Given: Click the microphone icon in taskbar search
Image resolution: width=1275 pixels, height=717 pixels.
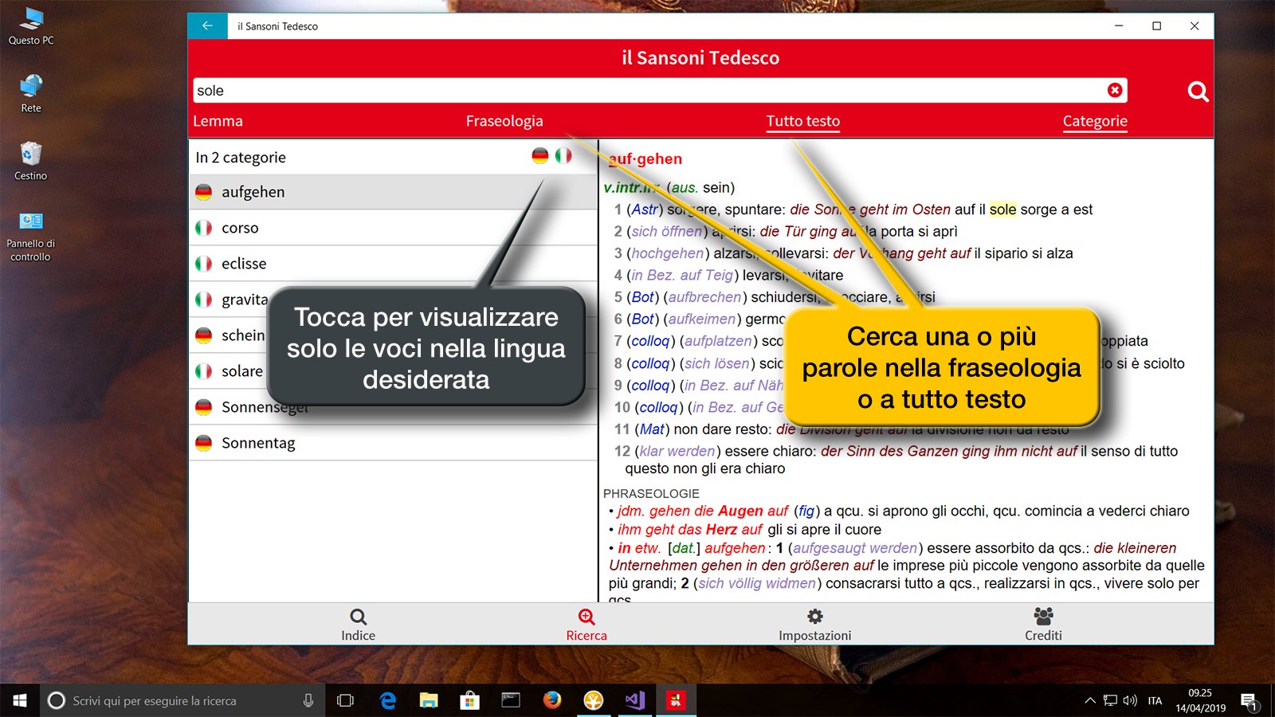Looking at the screenshot, I should 308,700.
